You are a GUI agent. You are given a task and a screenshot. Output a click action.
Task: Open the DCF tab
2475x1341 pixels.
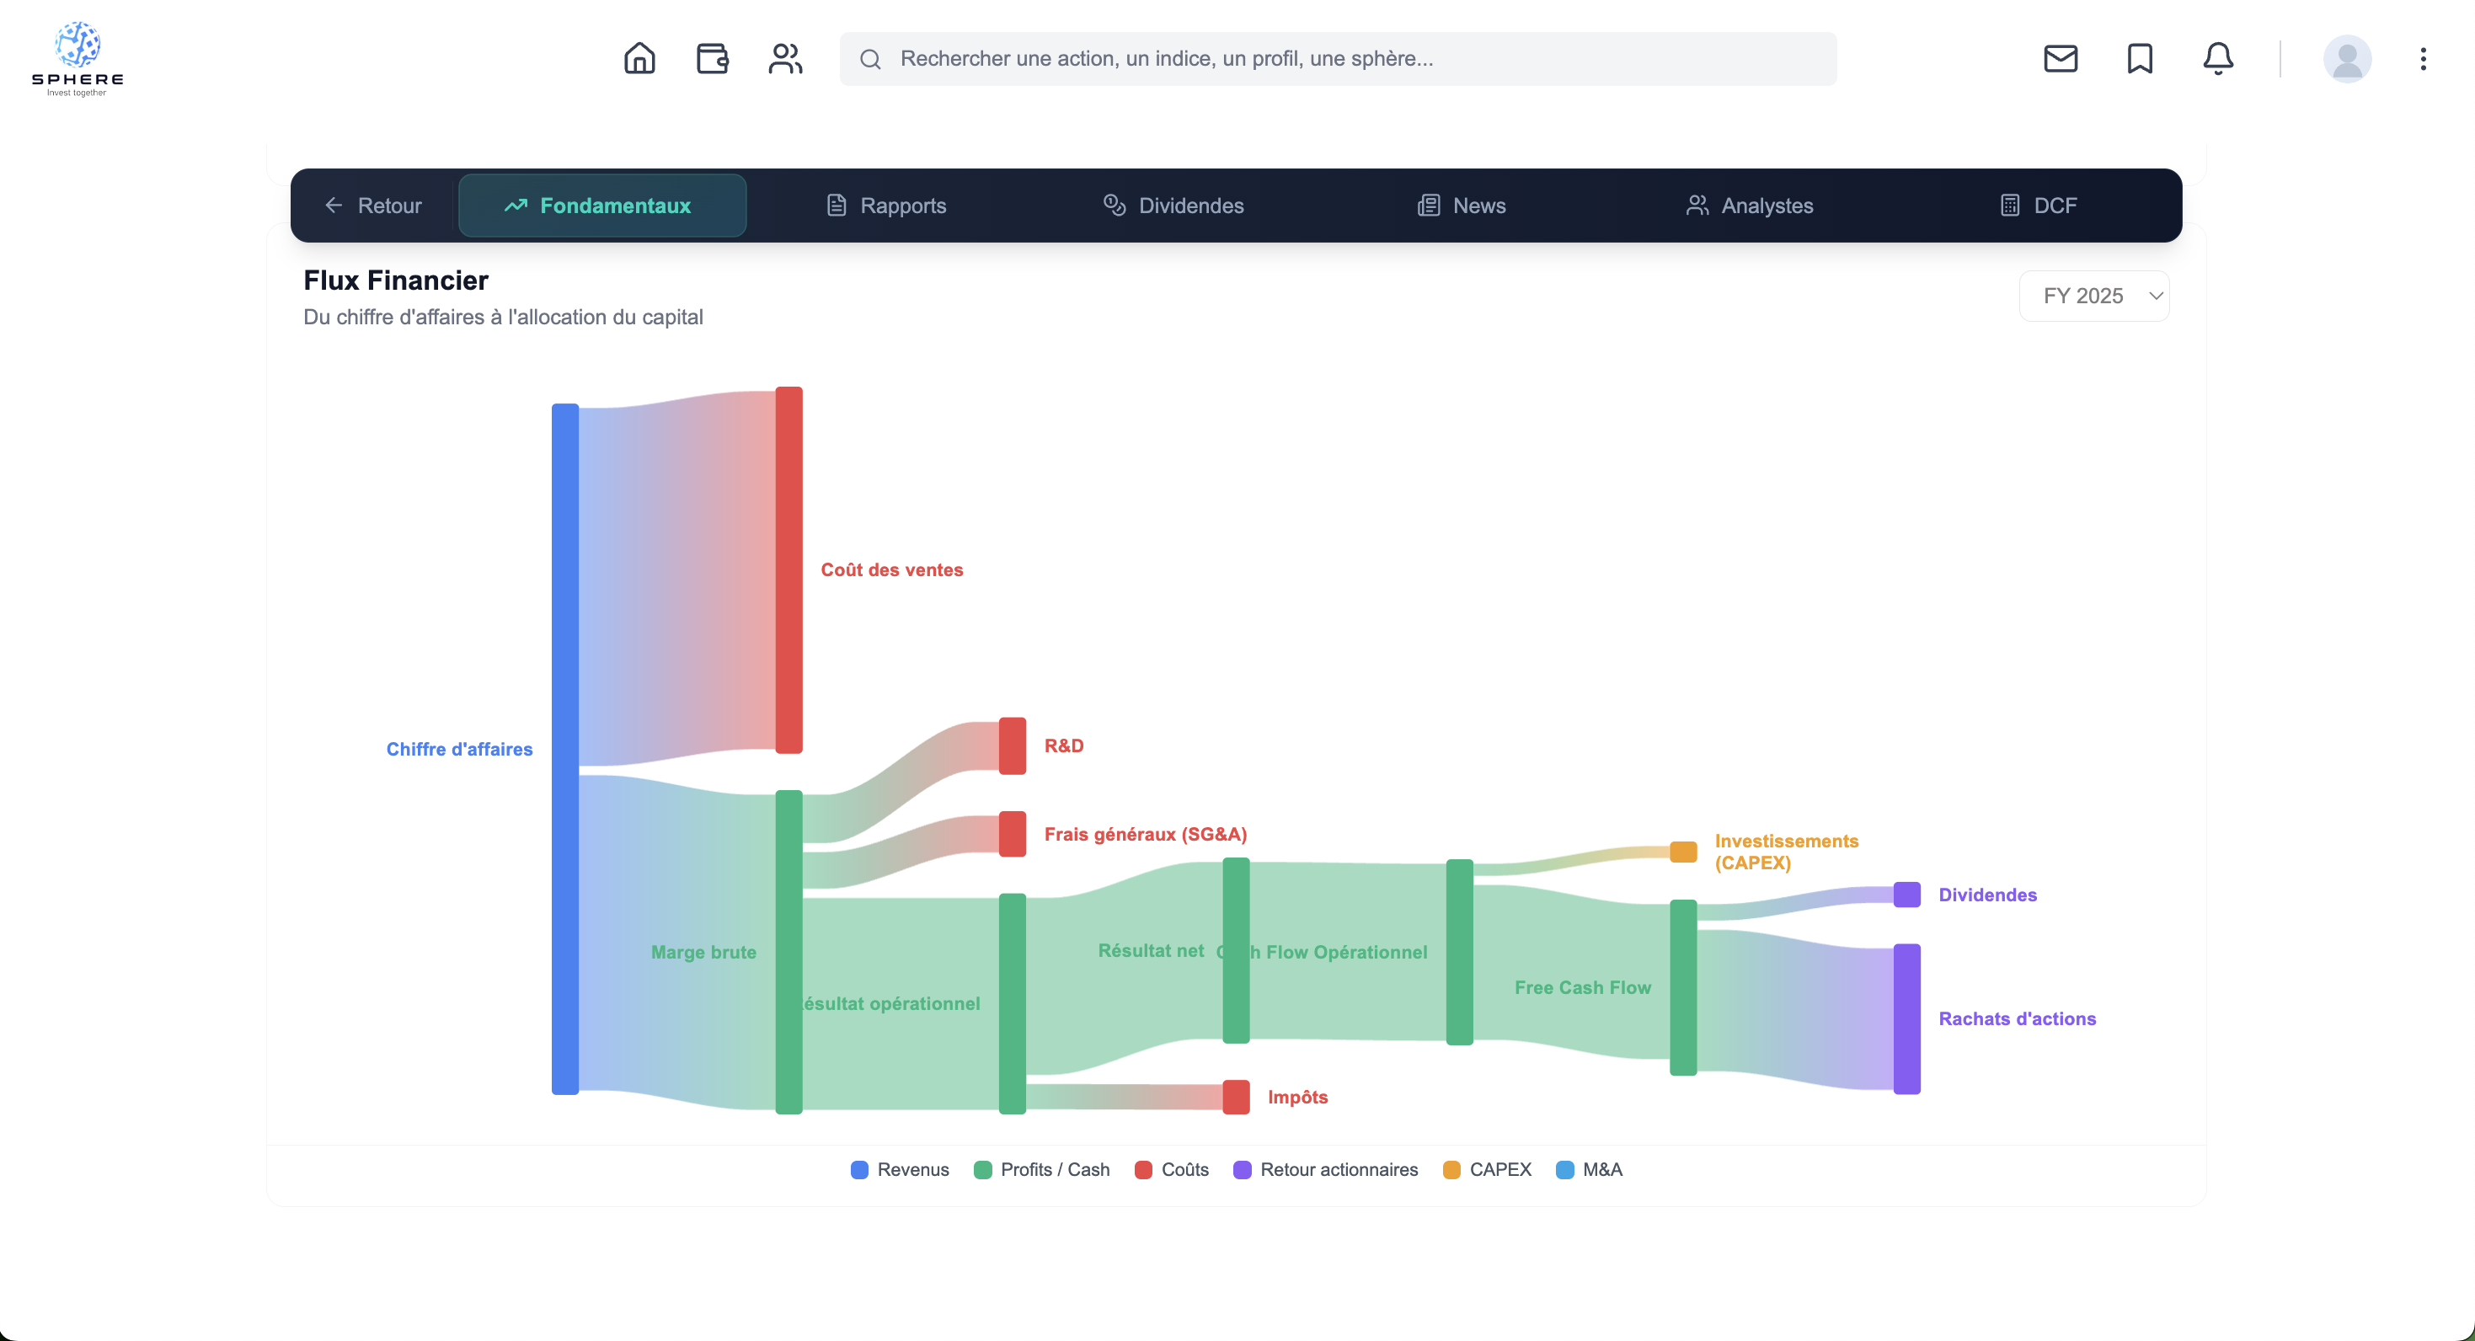tap(2038, 206)
